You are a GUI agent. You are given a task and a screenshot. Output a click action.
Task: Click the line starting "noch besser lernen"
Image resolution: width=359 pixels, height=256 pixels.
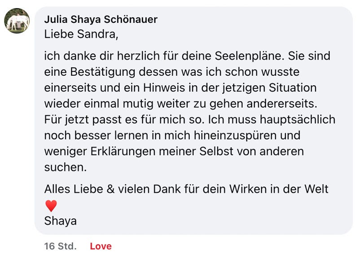[172, 135]
